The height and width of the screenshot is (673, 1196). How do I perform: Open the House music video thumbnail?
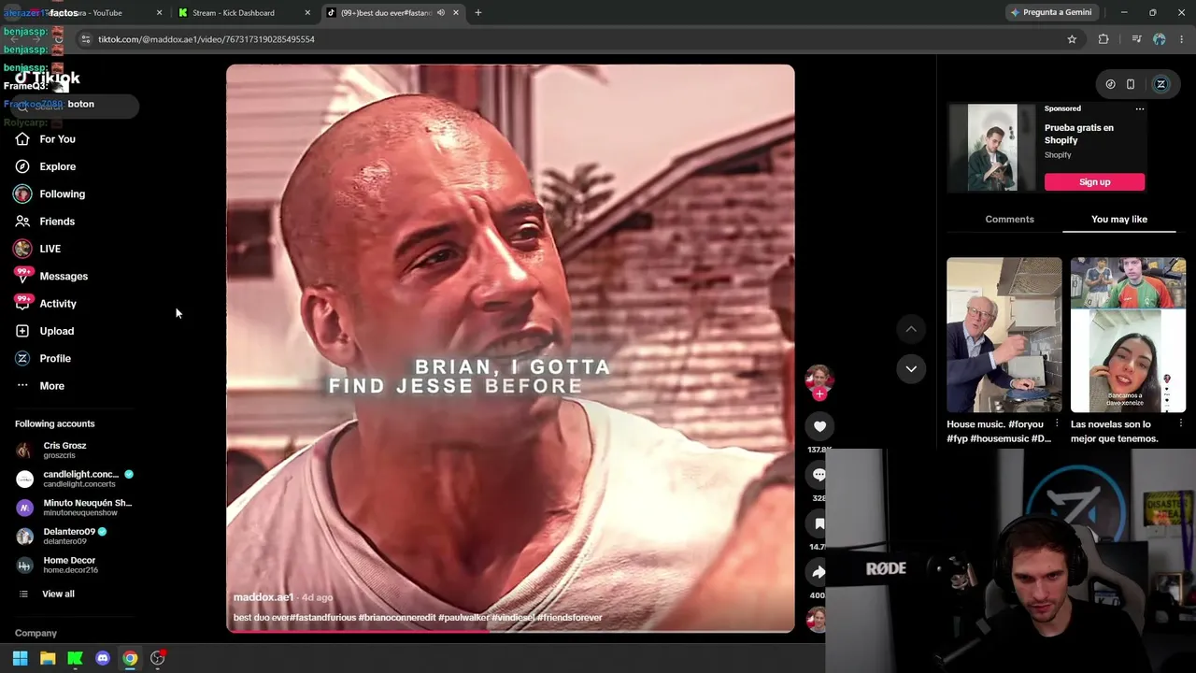pyautogui.click(x=1004, y=335)
